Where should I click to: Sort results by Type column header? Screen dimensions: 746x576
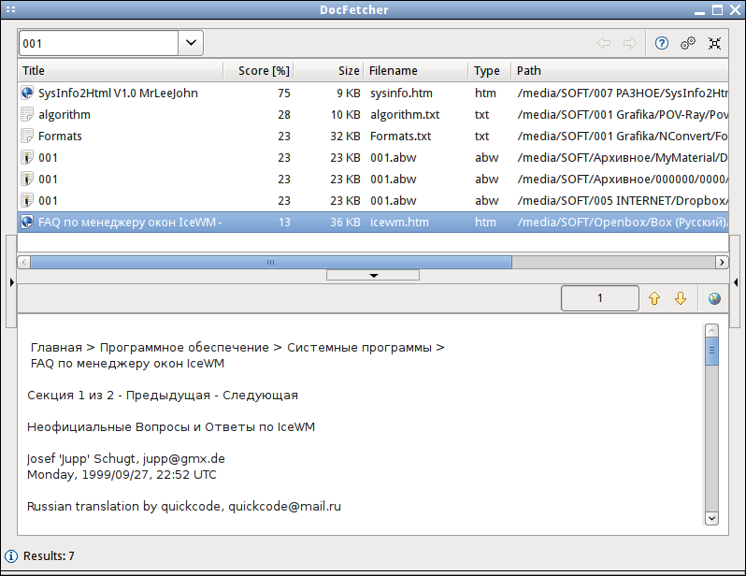(x=490, y=70)
